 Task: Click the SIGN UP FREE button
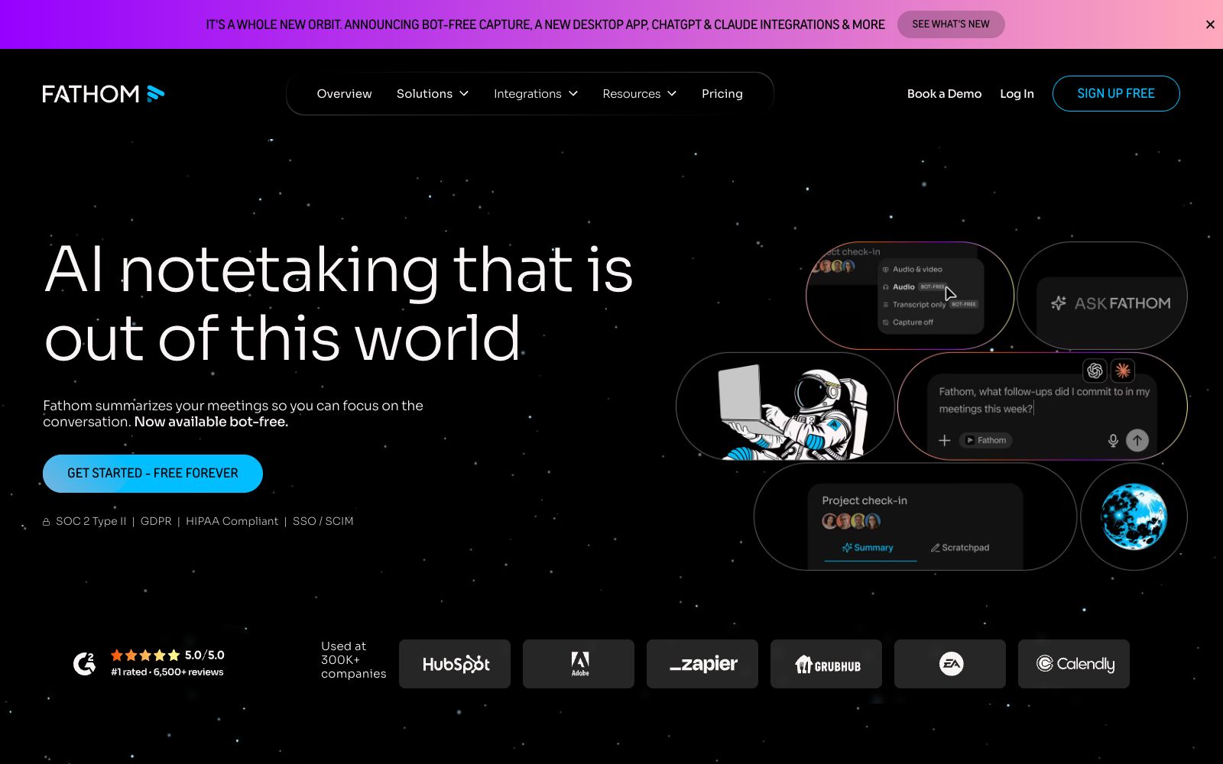pyautogui.click(x=1116, y=93)
